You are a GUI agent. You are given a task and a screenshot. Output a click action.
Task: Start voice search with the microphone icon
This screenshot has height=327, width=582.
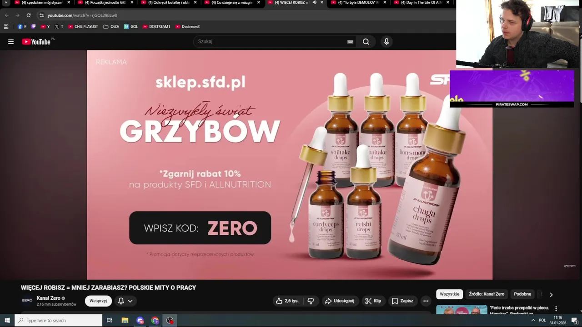coord(386,42)
